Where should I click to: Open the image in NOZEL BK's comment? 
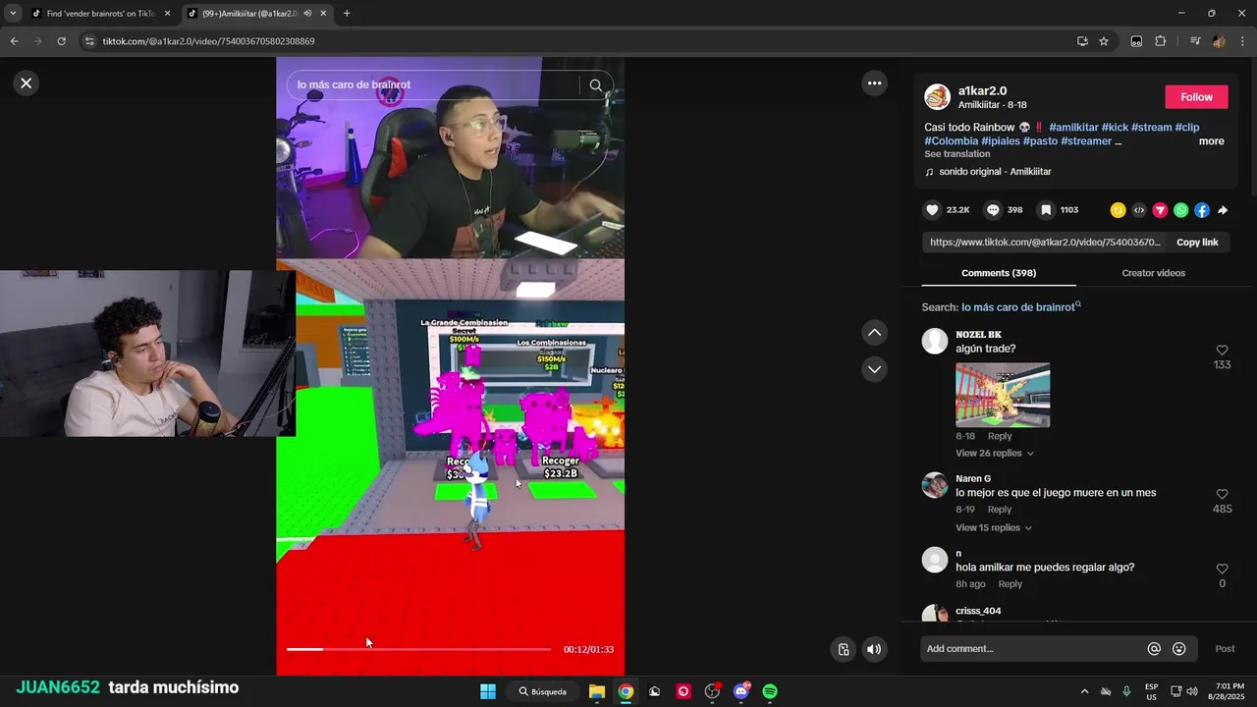pos(1003,396)
